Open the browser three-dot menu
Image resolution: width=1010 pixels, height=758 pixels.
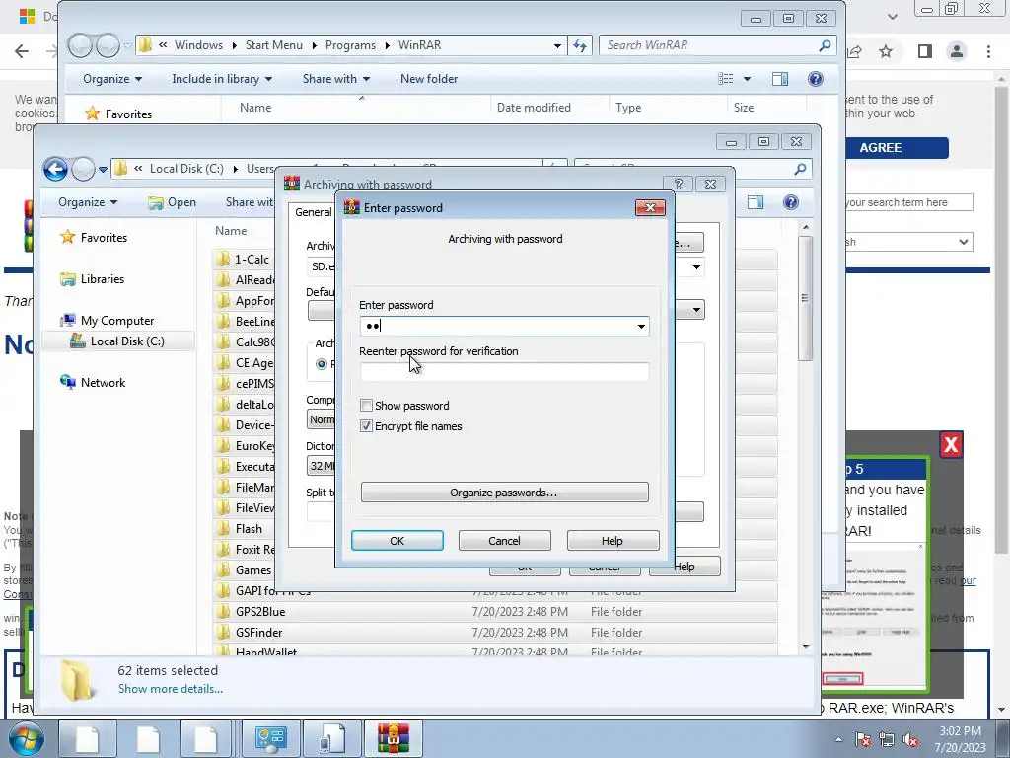pyautogui.click(x=988, y=51)
